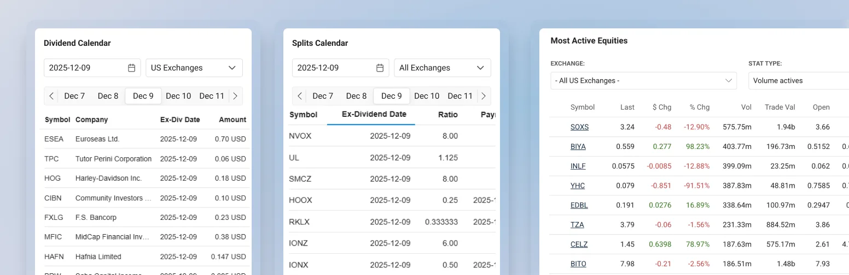Viewport: 849px width, 275px height.
Task: Sort Splits Calendar by Symbol column
Action: click(303, 115)
